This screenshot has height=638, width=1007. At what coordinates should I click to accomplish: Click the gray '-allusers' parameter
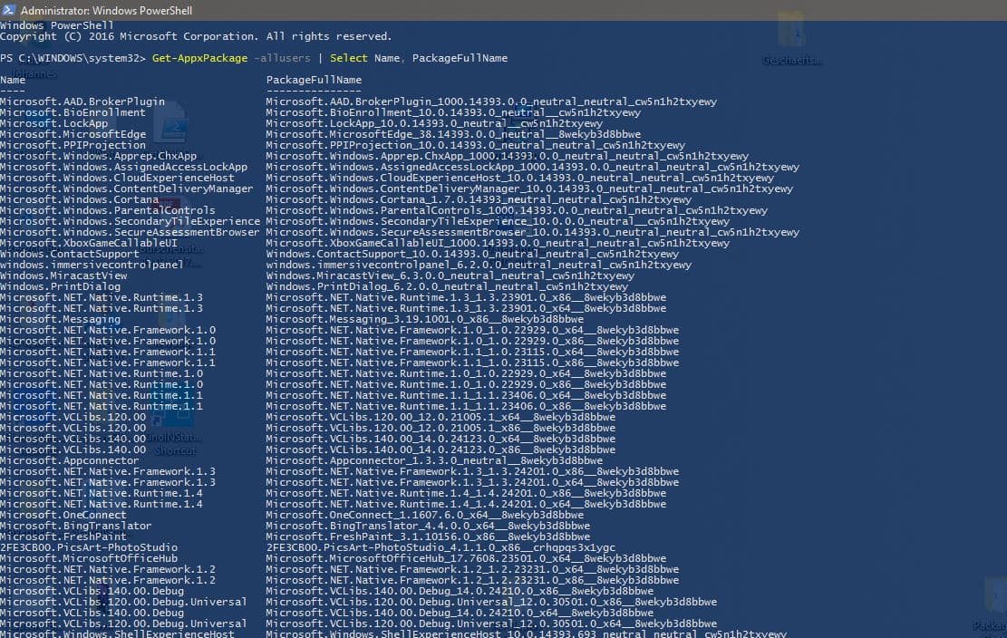pos(282,58)
